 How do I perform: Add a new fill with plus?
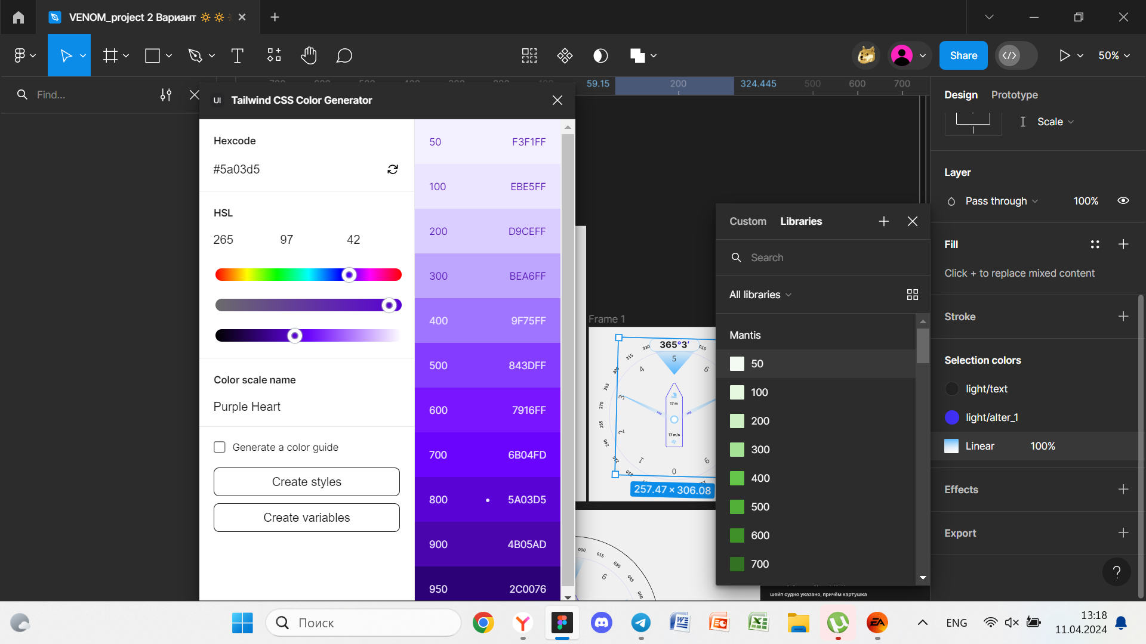pos(1123,244)
